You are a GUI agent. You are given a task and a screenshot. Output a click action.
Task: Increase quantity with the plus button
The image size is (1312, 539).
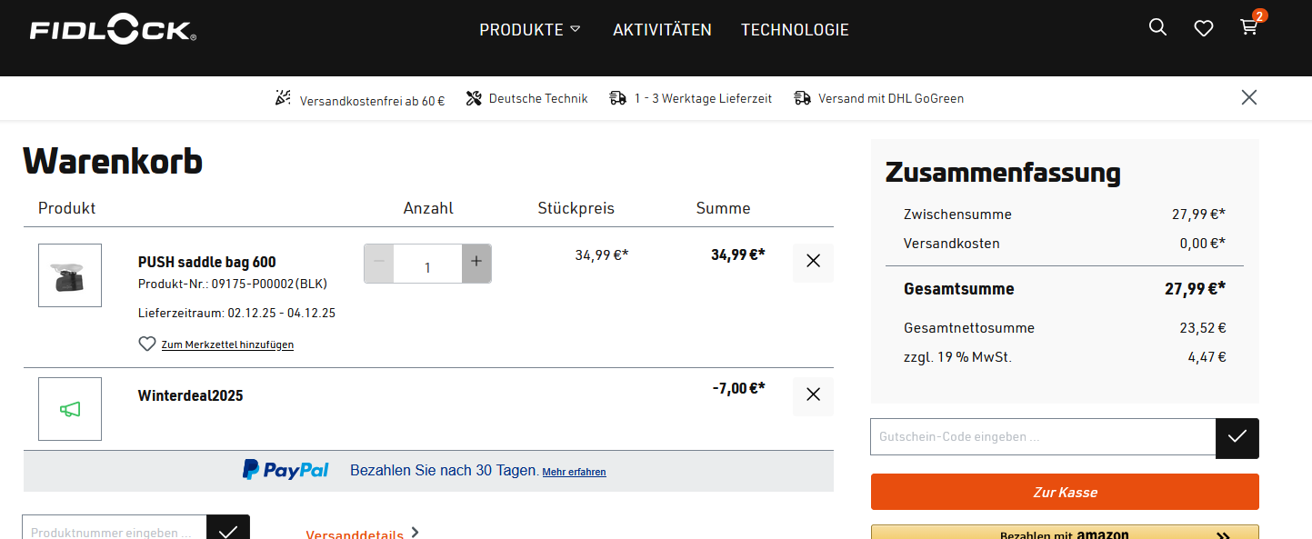(x=476, y=263)
